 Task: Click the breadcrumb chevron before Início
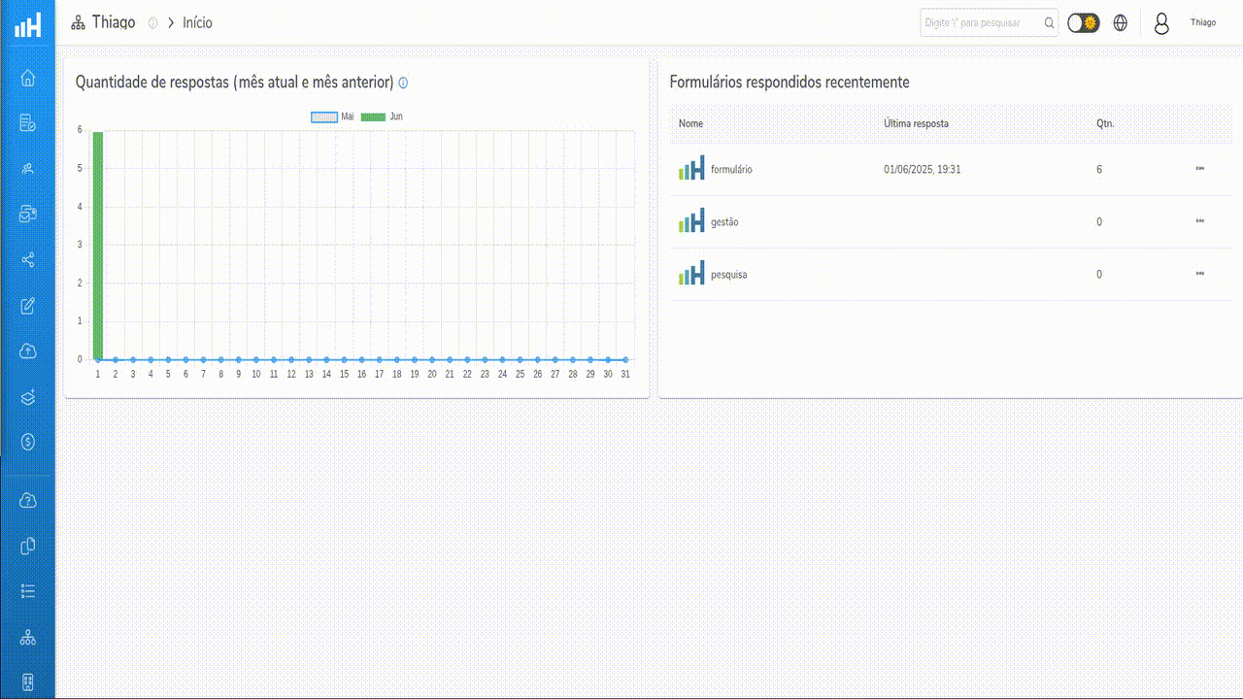coord(171,22)
